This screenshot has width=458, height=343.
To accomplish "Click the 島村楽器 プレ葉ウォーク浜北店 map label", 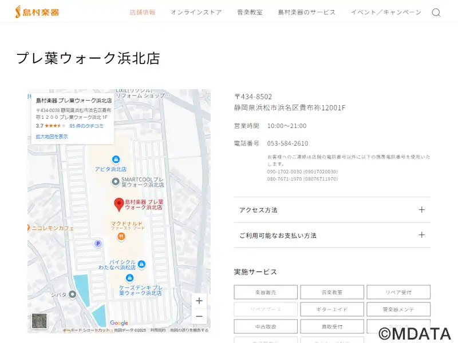I will point(144,205).
